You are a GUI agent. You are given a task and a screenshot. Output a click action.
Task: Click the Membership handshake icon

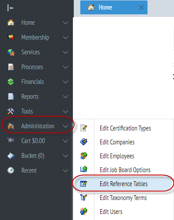[11, 37]
